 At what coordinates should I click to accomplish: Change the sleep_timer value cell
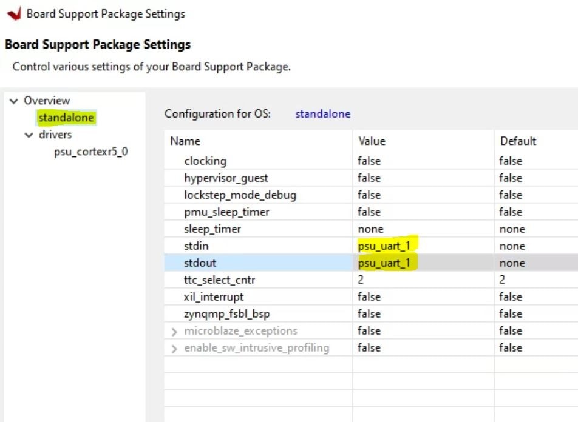(370, 229)
